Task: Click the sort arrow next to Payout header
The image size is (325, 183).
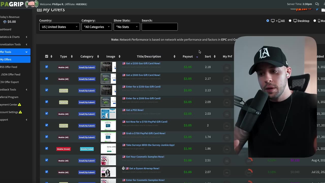Action: (197, 57)
